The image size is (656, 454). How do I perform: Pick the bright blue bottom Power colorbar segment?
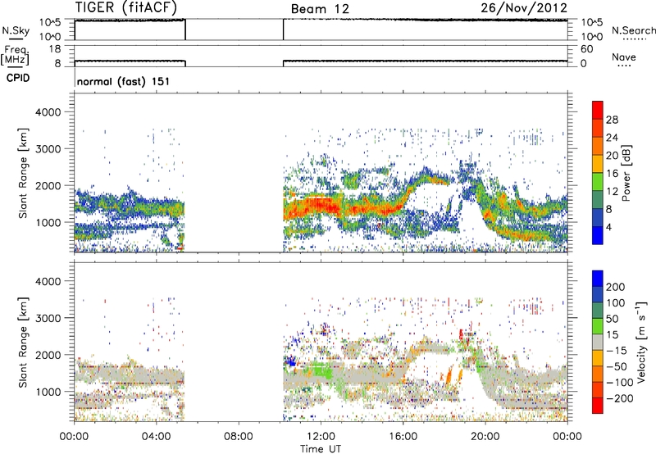(598, 235)
